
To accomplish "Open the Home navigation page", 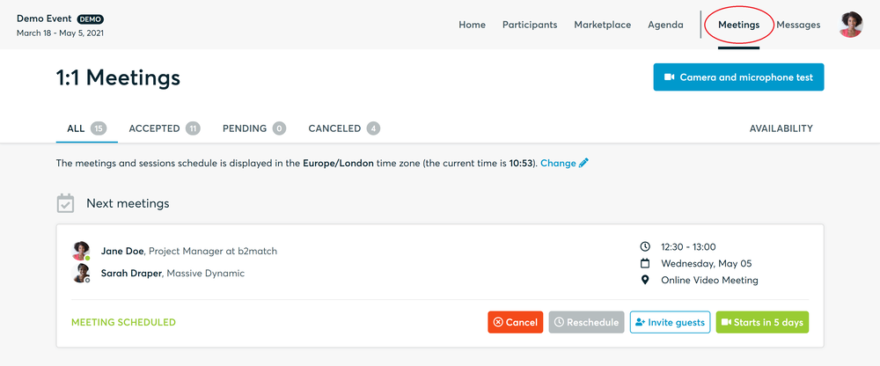I will click(472, 25).
